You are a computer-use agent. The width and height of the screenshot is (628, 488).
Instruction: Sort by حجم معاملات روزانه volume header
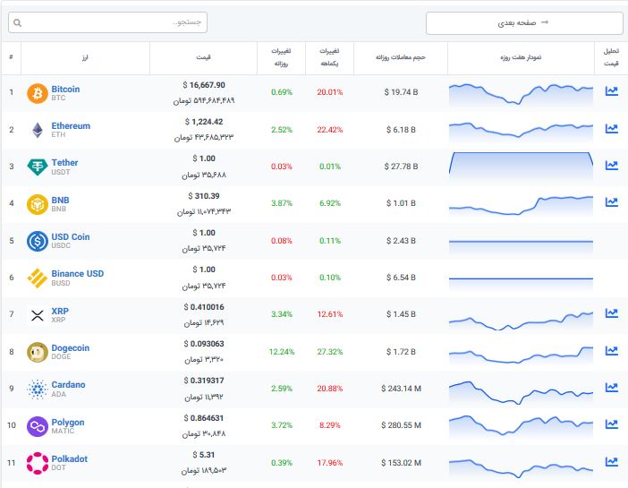(401, 57)
